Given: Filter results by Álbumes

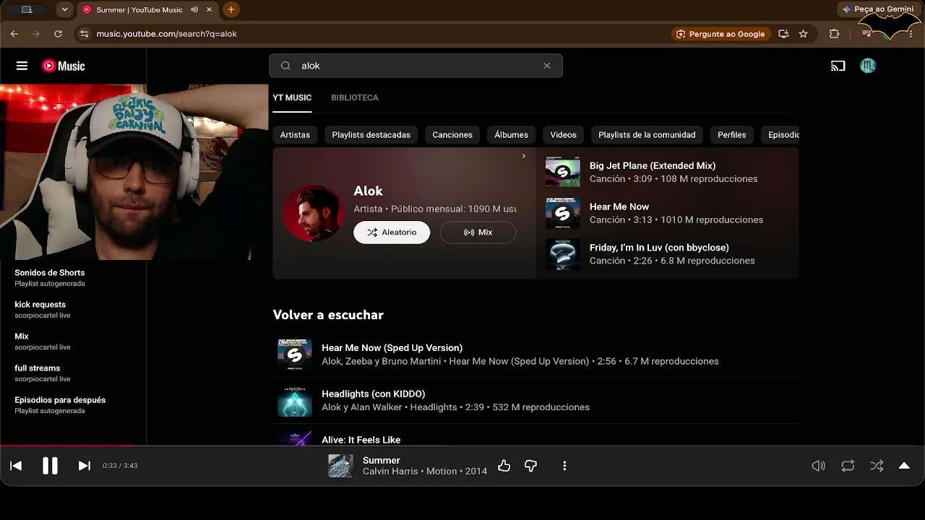Looking at the screenshot, I should click(512, 135).
